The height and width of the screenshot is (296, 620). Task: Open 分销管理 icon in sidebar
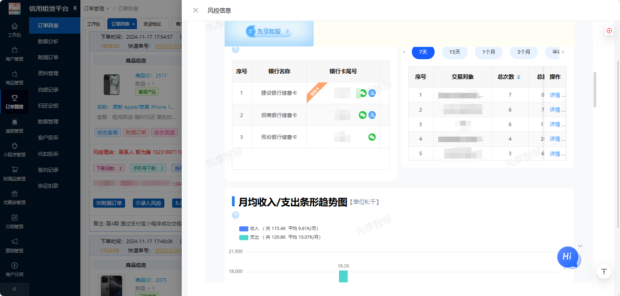tap(14, 218)
